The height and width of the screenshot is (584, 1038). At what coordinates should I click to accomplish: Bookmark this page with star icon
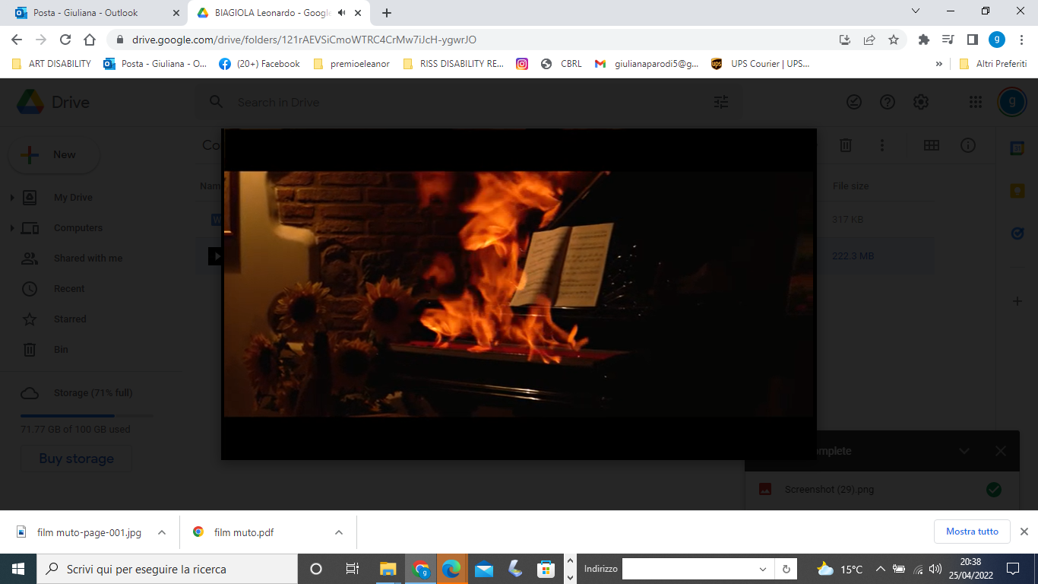pos(894,40)
